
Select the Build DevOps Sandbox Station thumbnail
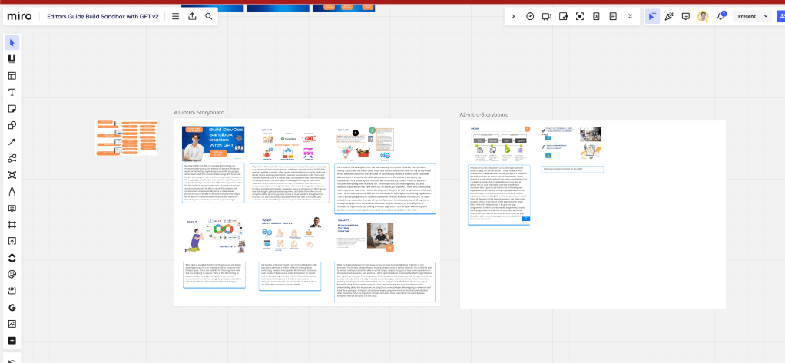pos(214,144)
